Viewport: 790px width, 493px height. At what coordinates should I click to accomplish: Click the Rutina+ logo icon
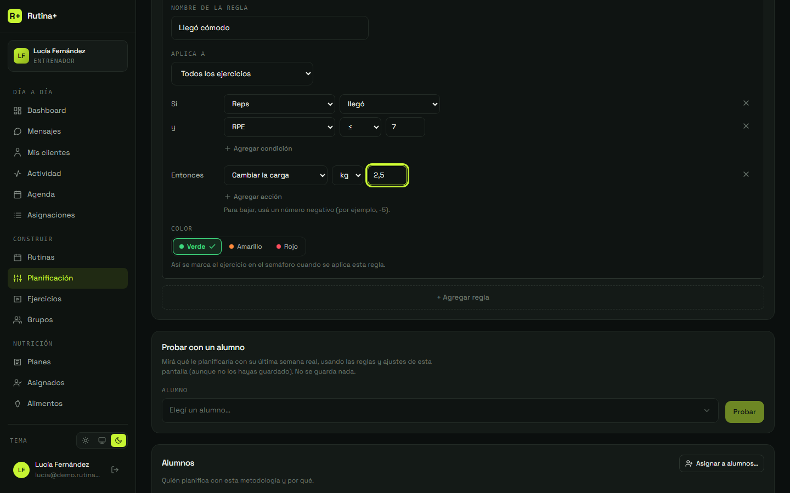click(15, 16)
